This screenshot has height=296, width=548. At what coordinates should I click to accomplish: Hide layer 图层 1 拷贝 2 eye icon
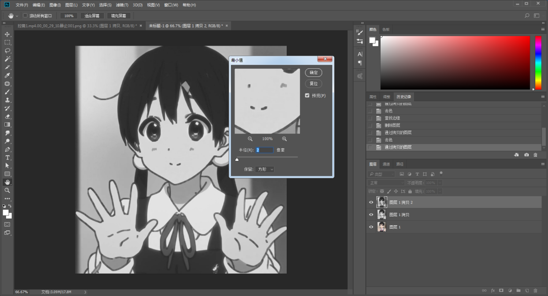tap(371, 202)
